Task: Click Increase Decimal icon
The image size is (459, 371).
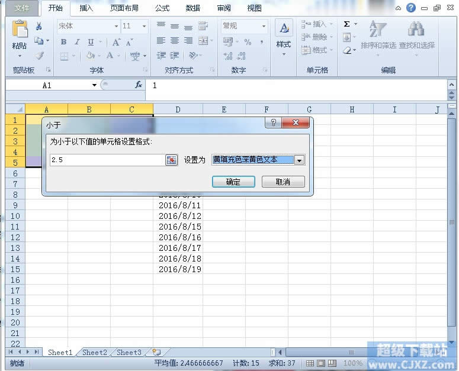Action: point(228,56)
